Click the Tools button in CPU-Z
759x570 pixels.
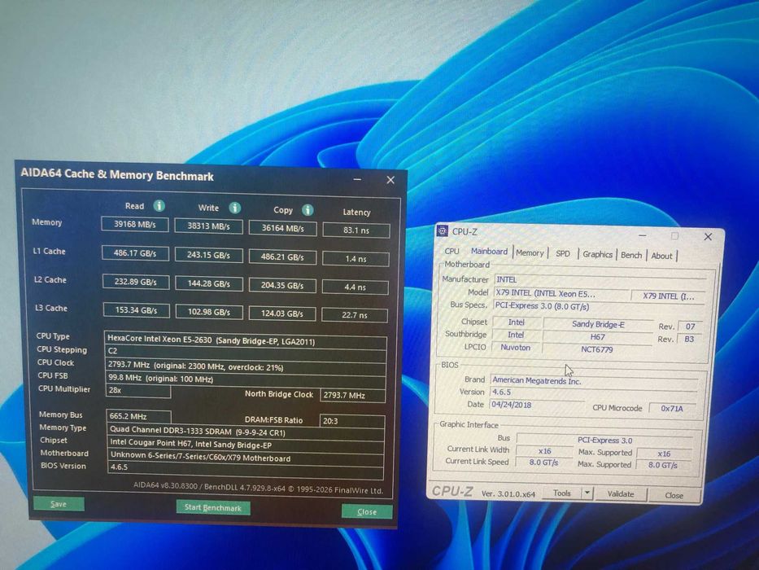coord(561,493)
